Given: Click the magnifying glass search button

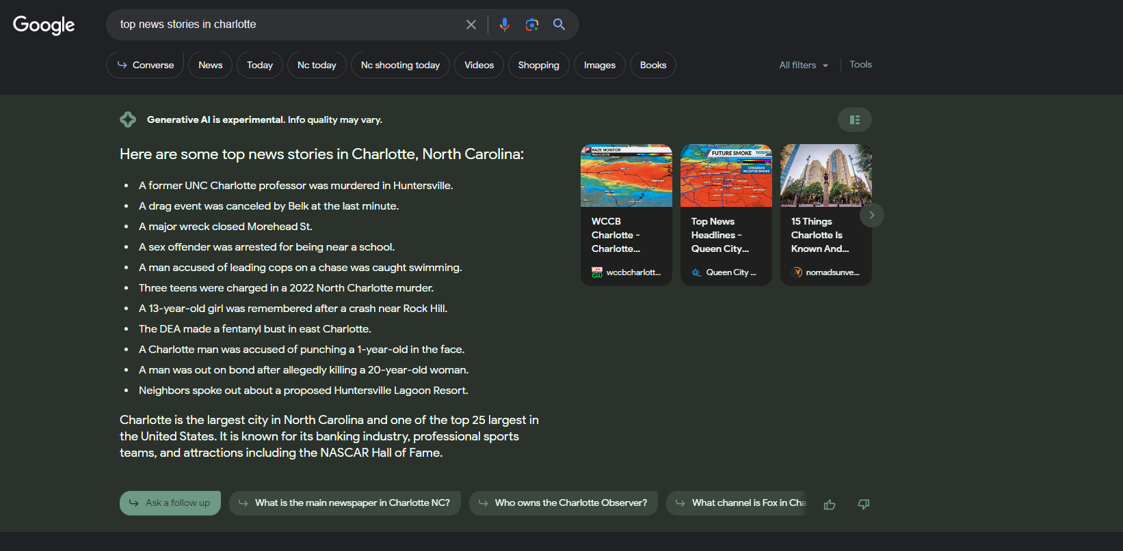Looking at the screenshot, I should click(x=559, y=25).
